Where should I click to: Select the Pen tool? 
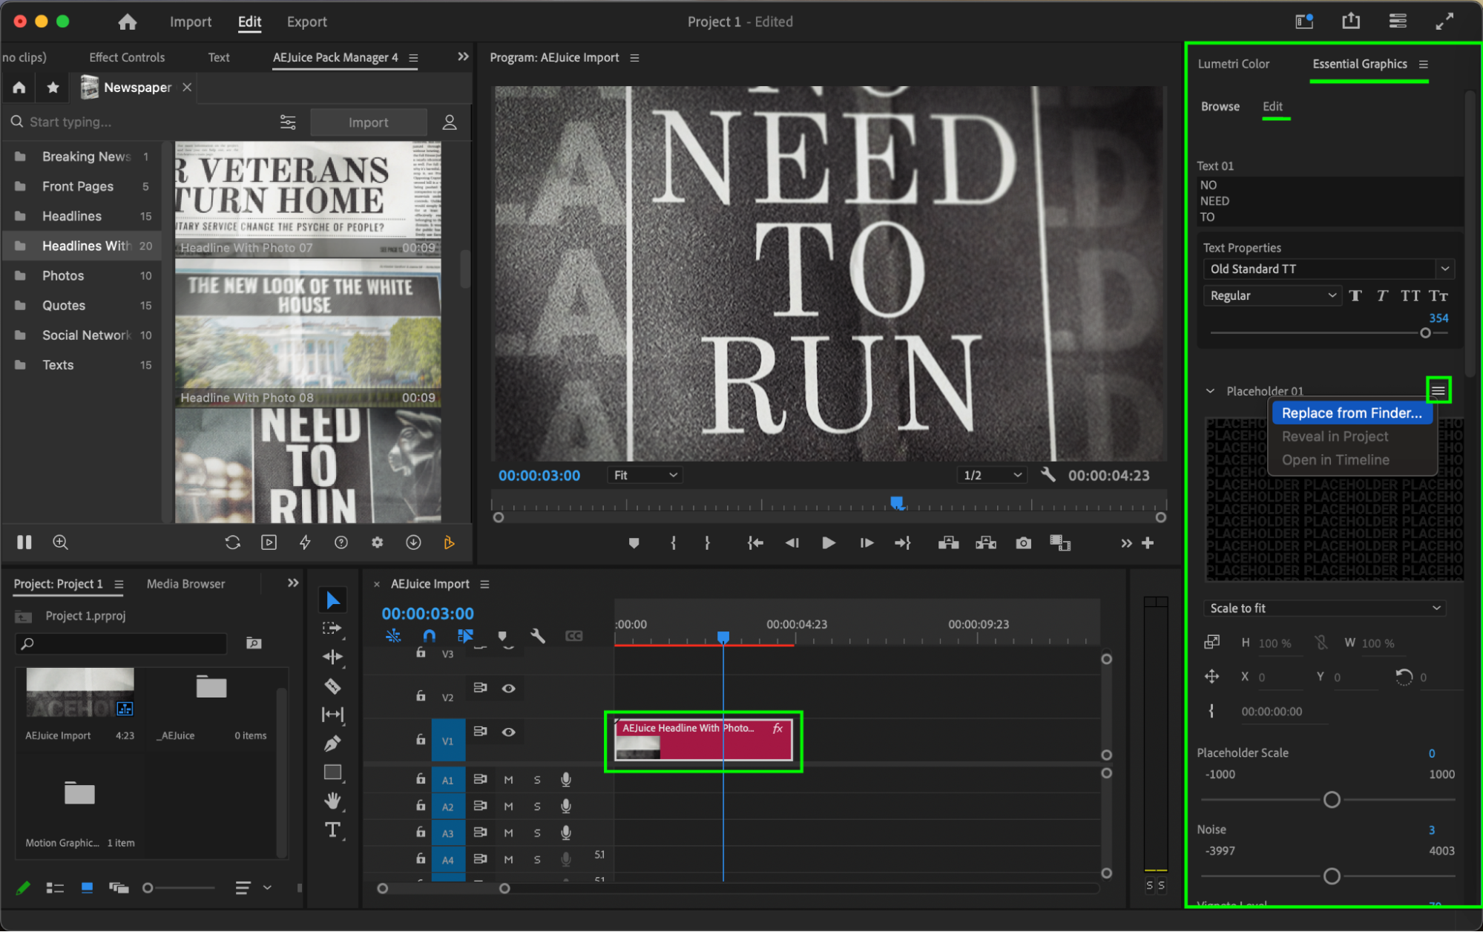coord(332,743)
